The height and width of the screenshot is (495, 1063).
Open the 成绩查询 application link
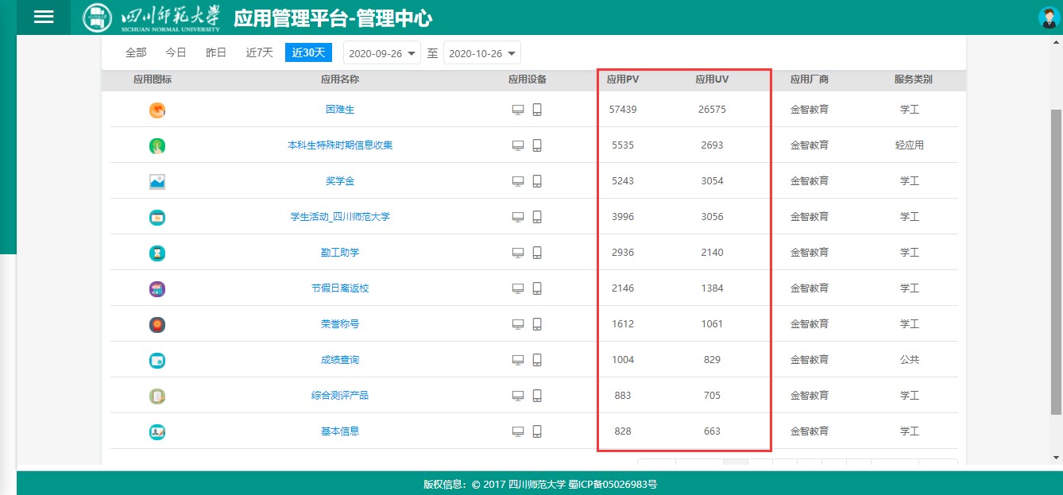[340, 360]
